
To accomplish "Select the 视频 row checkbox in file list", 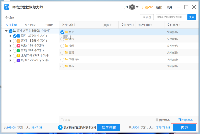I will click(62, 46).
